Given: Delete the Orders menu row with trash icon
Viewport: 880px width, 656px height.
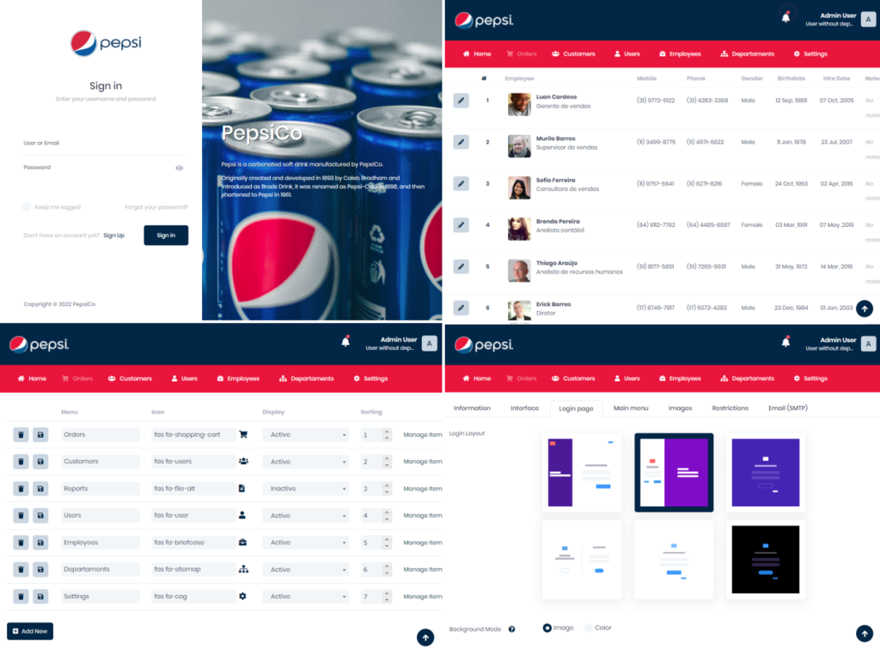Looking at the screenshot, I should (x=21, y=435).
